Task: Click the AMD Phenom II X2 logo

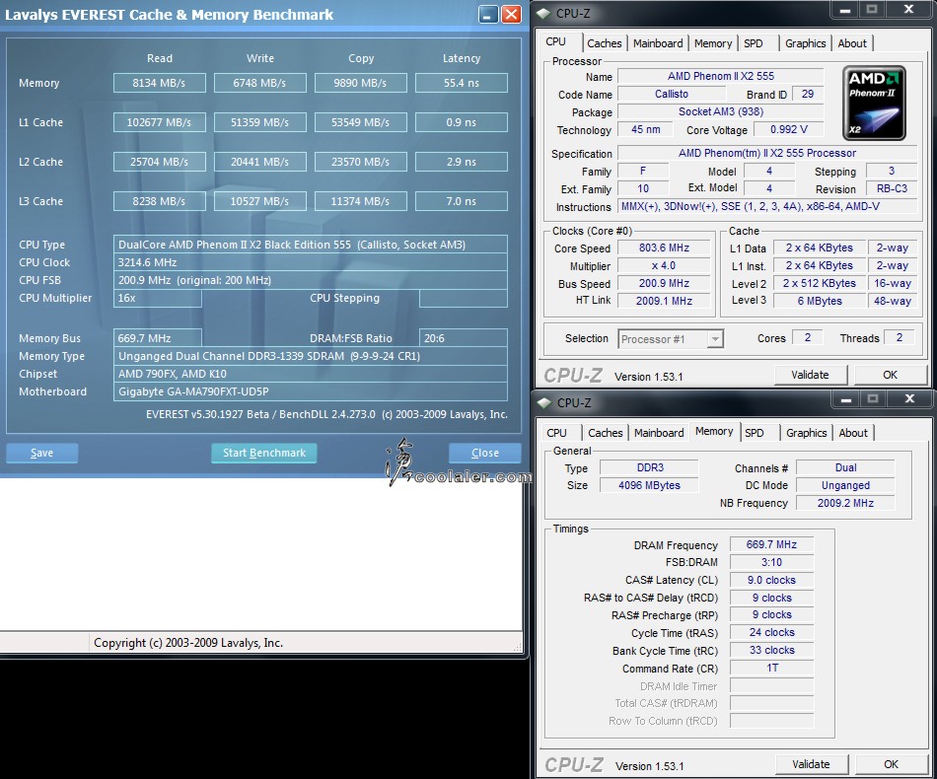Action: point(874,103)
